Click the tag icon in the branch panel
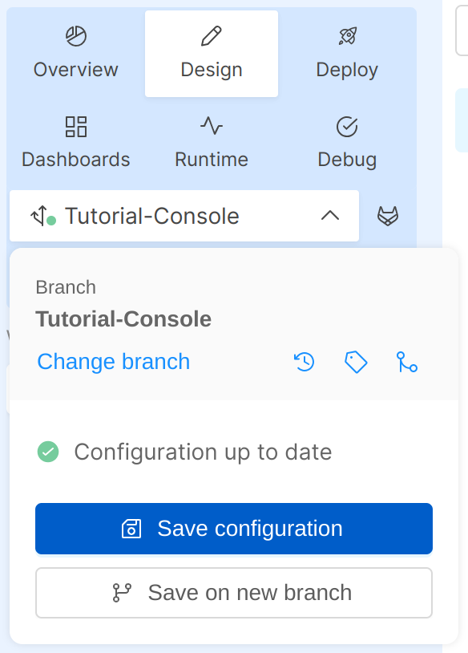468x653 pixels. point(355,363)
